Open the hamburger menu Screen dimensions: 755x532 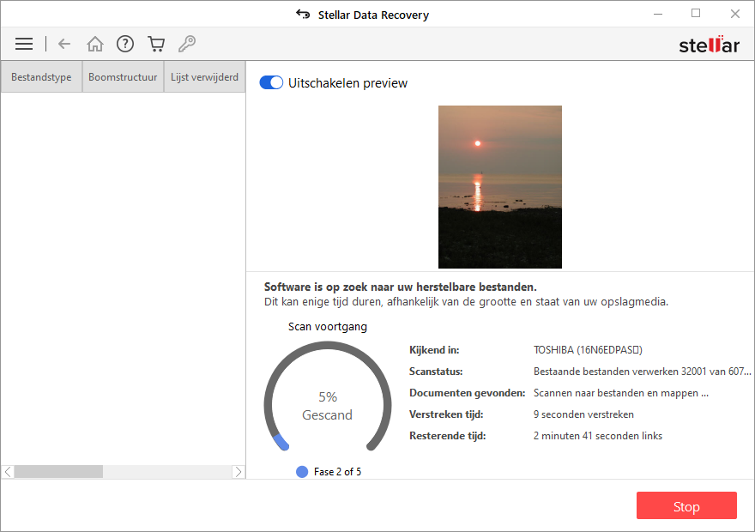24,44
